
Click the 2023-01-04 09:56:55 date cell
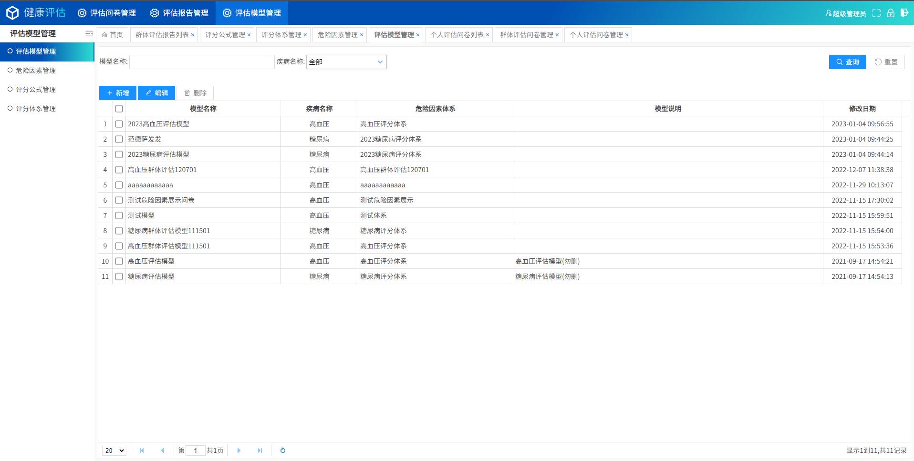pos(862,124)
